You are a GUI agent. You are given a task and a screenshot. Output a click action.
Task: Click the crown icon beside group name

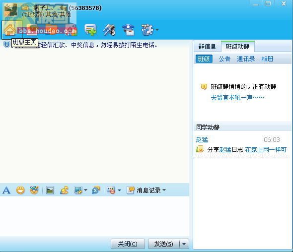(x=25, y=7)
